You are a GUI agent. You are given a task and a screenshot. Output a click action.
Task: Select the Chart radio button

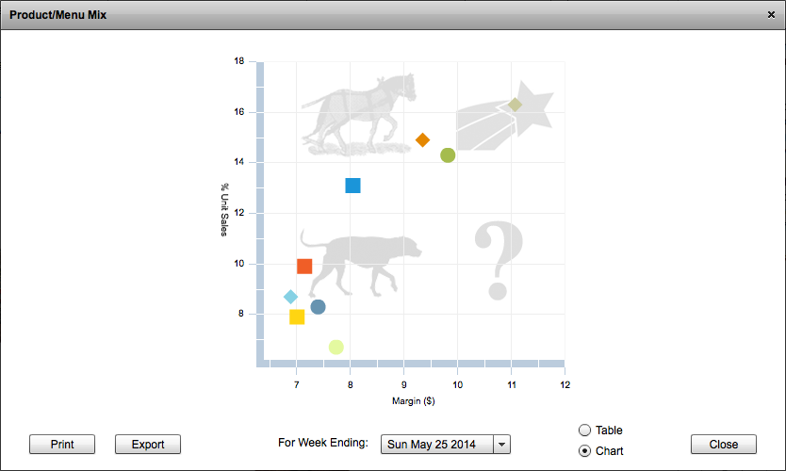584,451
